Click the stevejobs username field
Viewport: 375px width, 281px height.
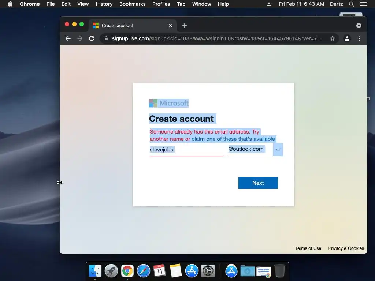click(x=187, y=150)
